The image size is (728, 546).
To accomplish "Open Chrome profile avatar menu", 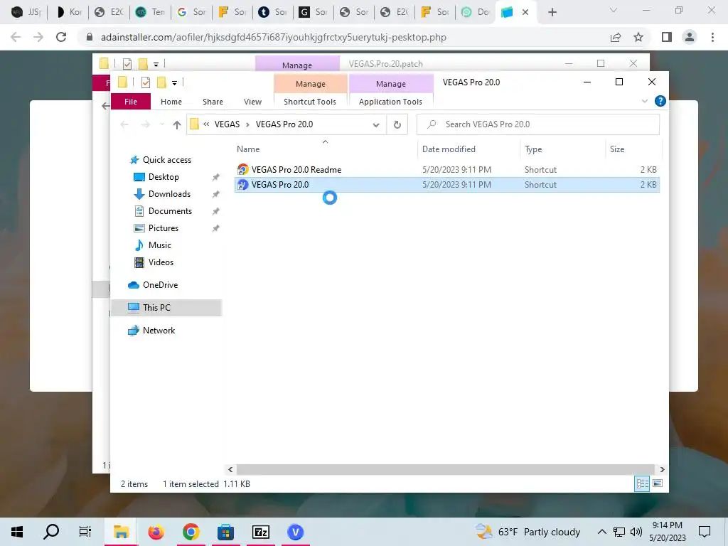I will 690,37.
